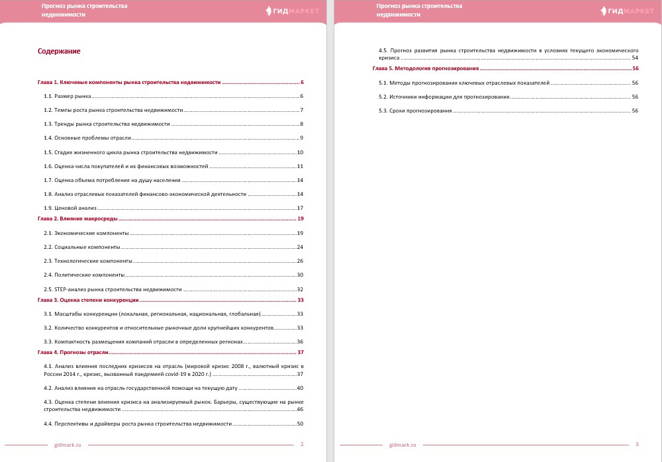Go to 4.4. Перспективы и драйверы роста
This screenshot has width=662, height=462.
point(138,424)
